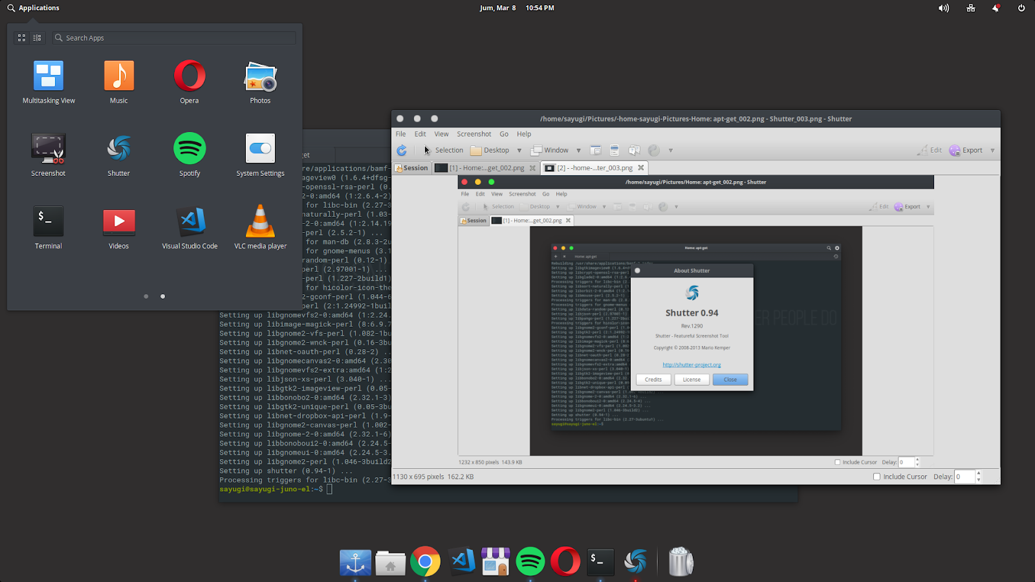Open the volume indicator
This screenshot has height=582, width=1035.
tap(944, 8)
